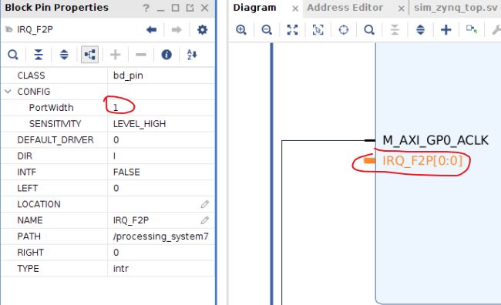
Task: Switch to the Diagram tab
Action: tap(254, 8)
